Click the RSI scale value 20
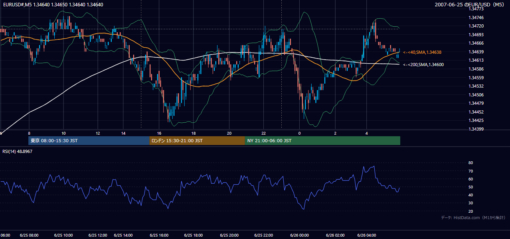510x239 pixels. tap(471, 211)
